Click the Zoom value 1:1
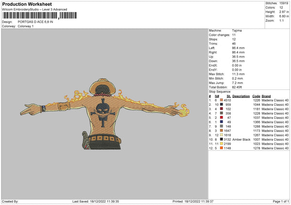 pyautogui.click(x=281, y=21)
